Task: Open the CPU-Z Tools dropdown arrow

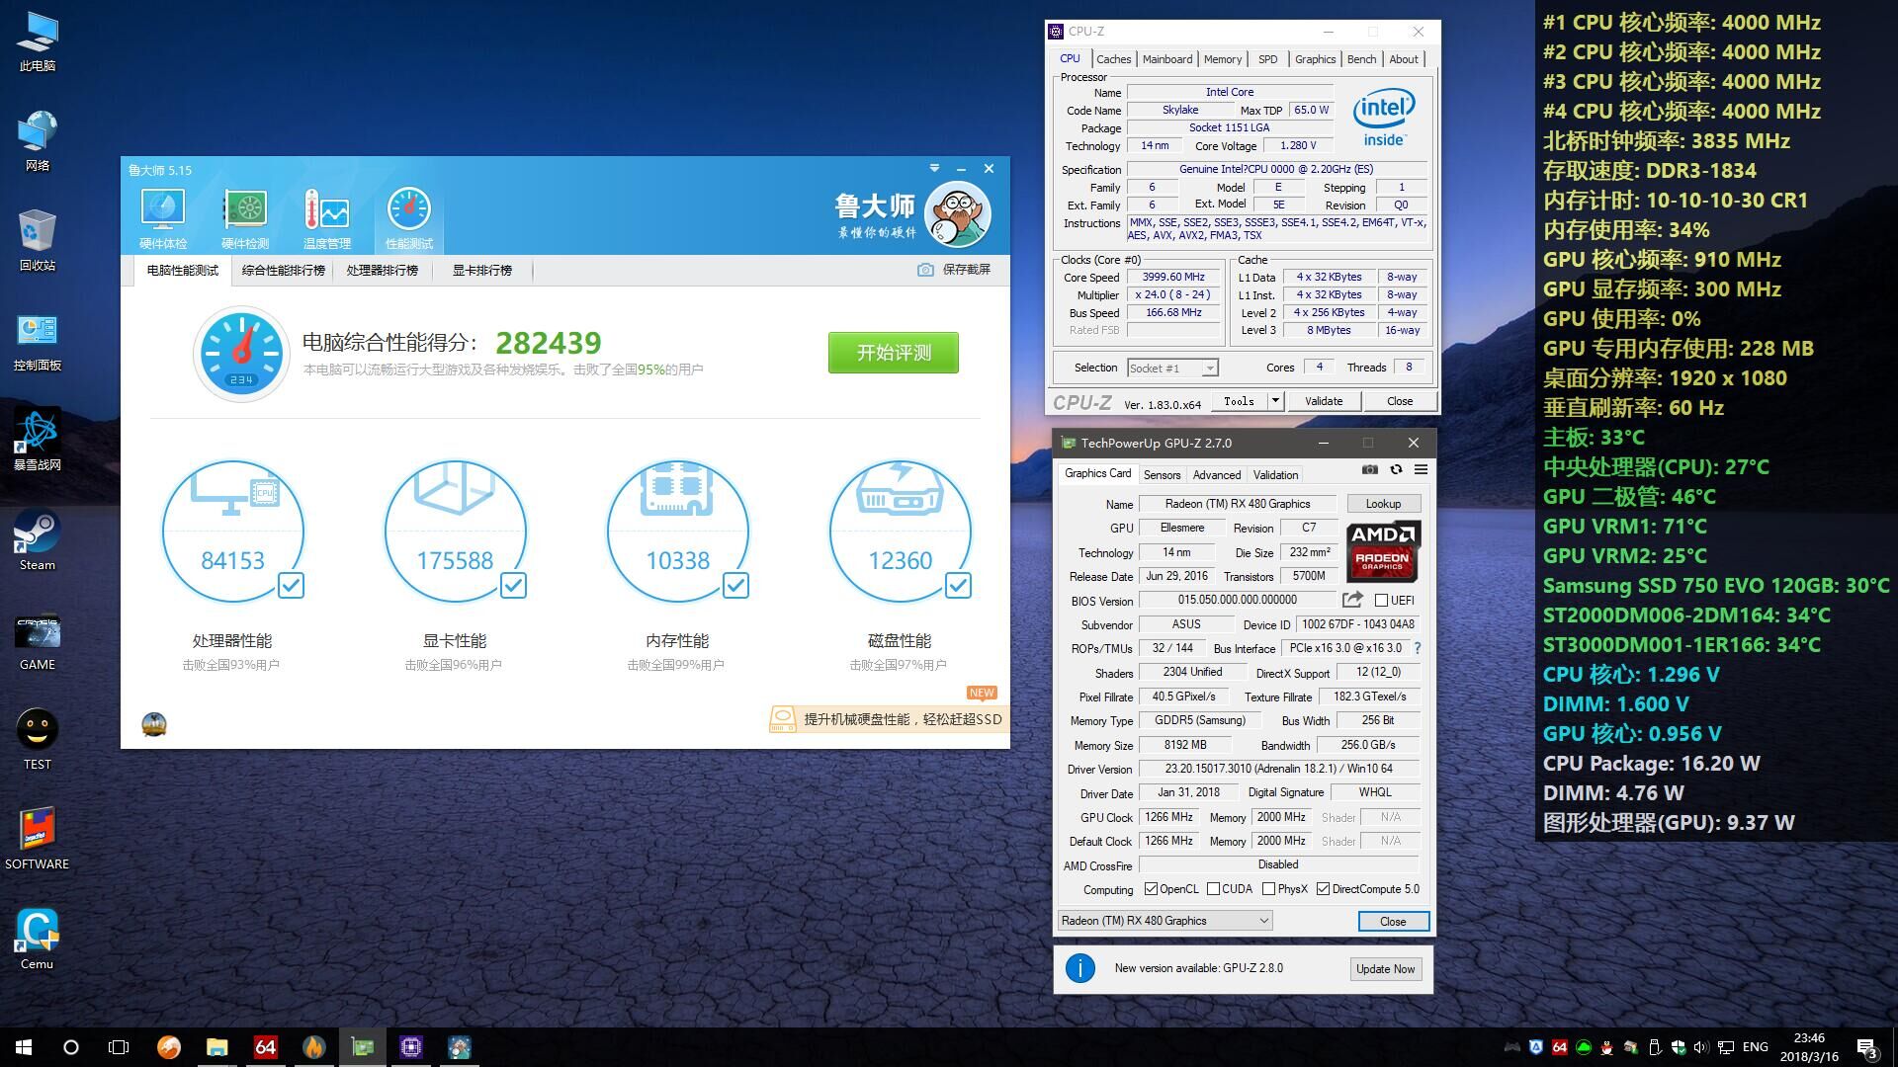Action: (x=1275, y=401)
